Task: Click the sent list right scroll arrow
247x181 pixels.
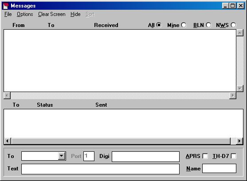Action: coord(239,141)
